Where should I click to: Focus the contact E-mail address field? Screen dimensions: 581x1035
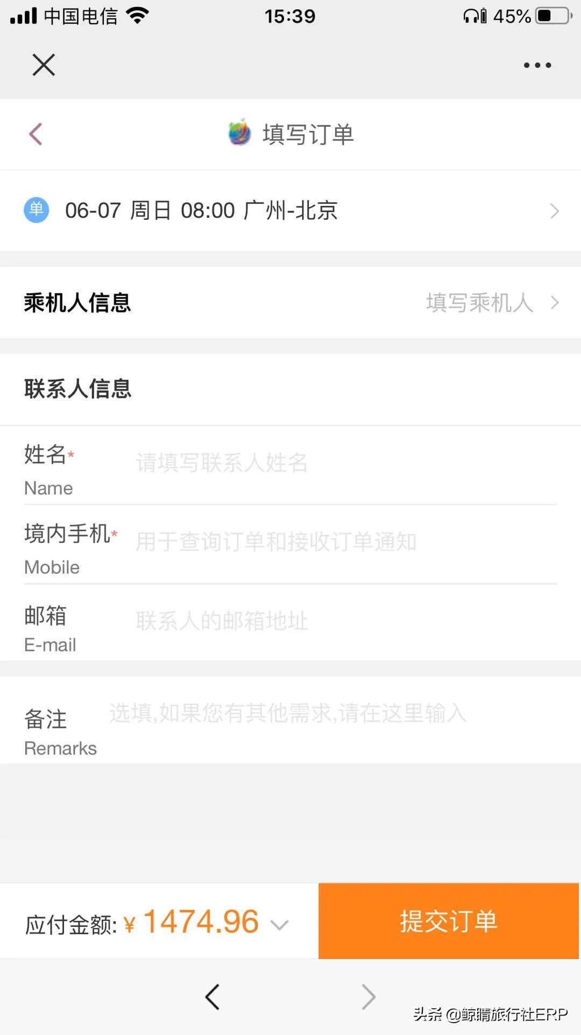[344, 621]
